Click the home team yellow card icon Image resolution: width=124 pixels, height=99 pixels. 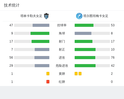pyautogui.click(x=48, y=73)
